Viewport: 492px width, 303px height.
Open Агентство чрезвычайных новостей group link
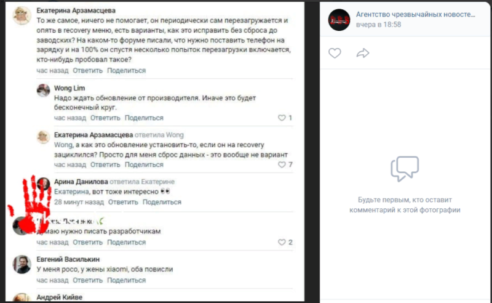[x=415, y=14]
